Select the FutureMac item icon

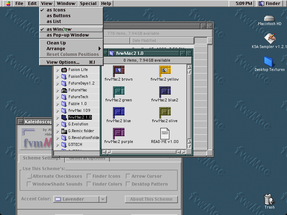click(x=64, y=90)
